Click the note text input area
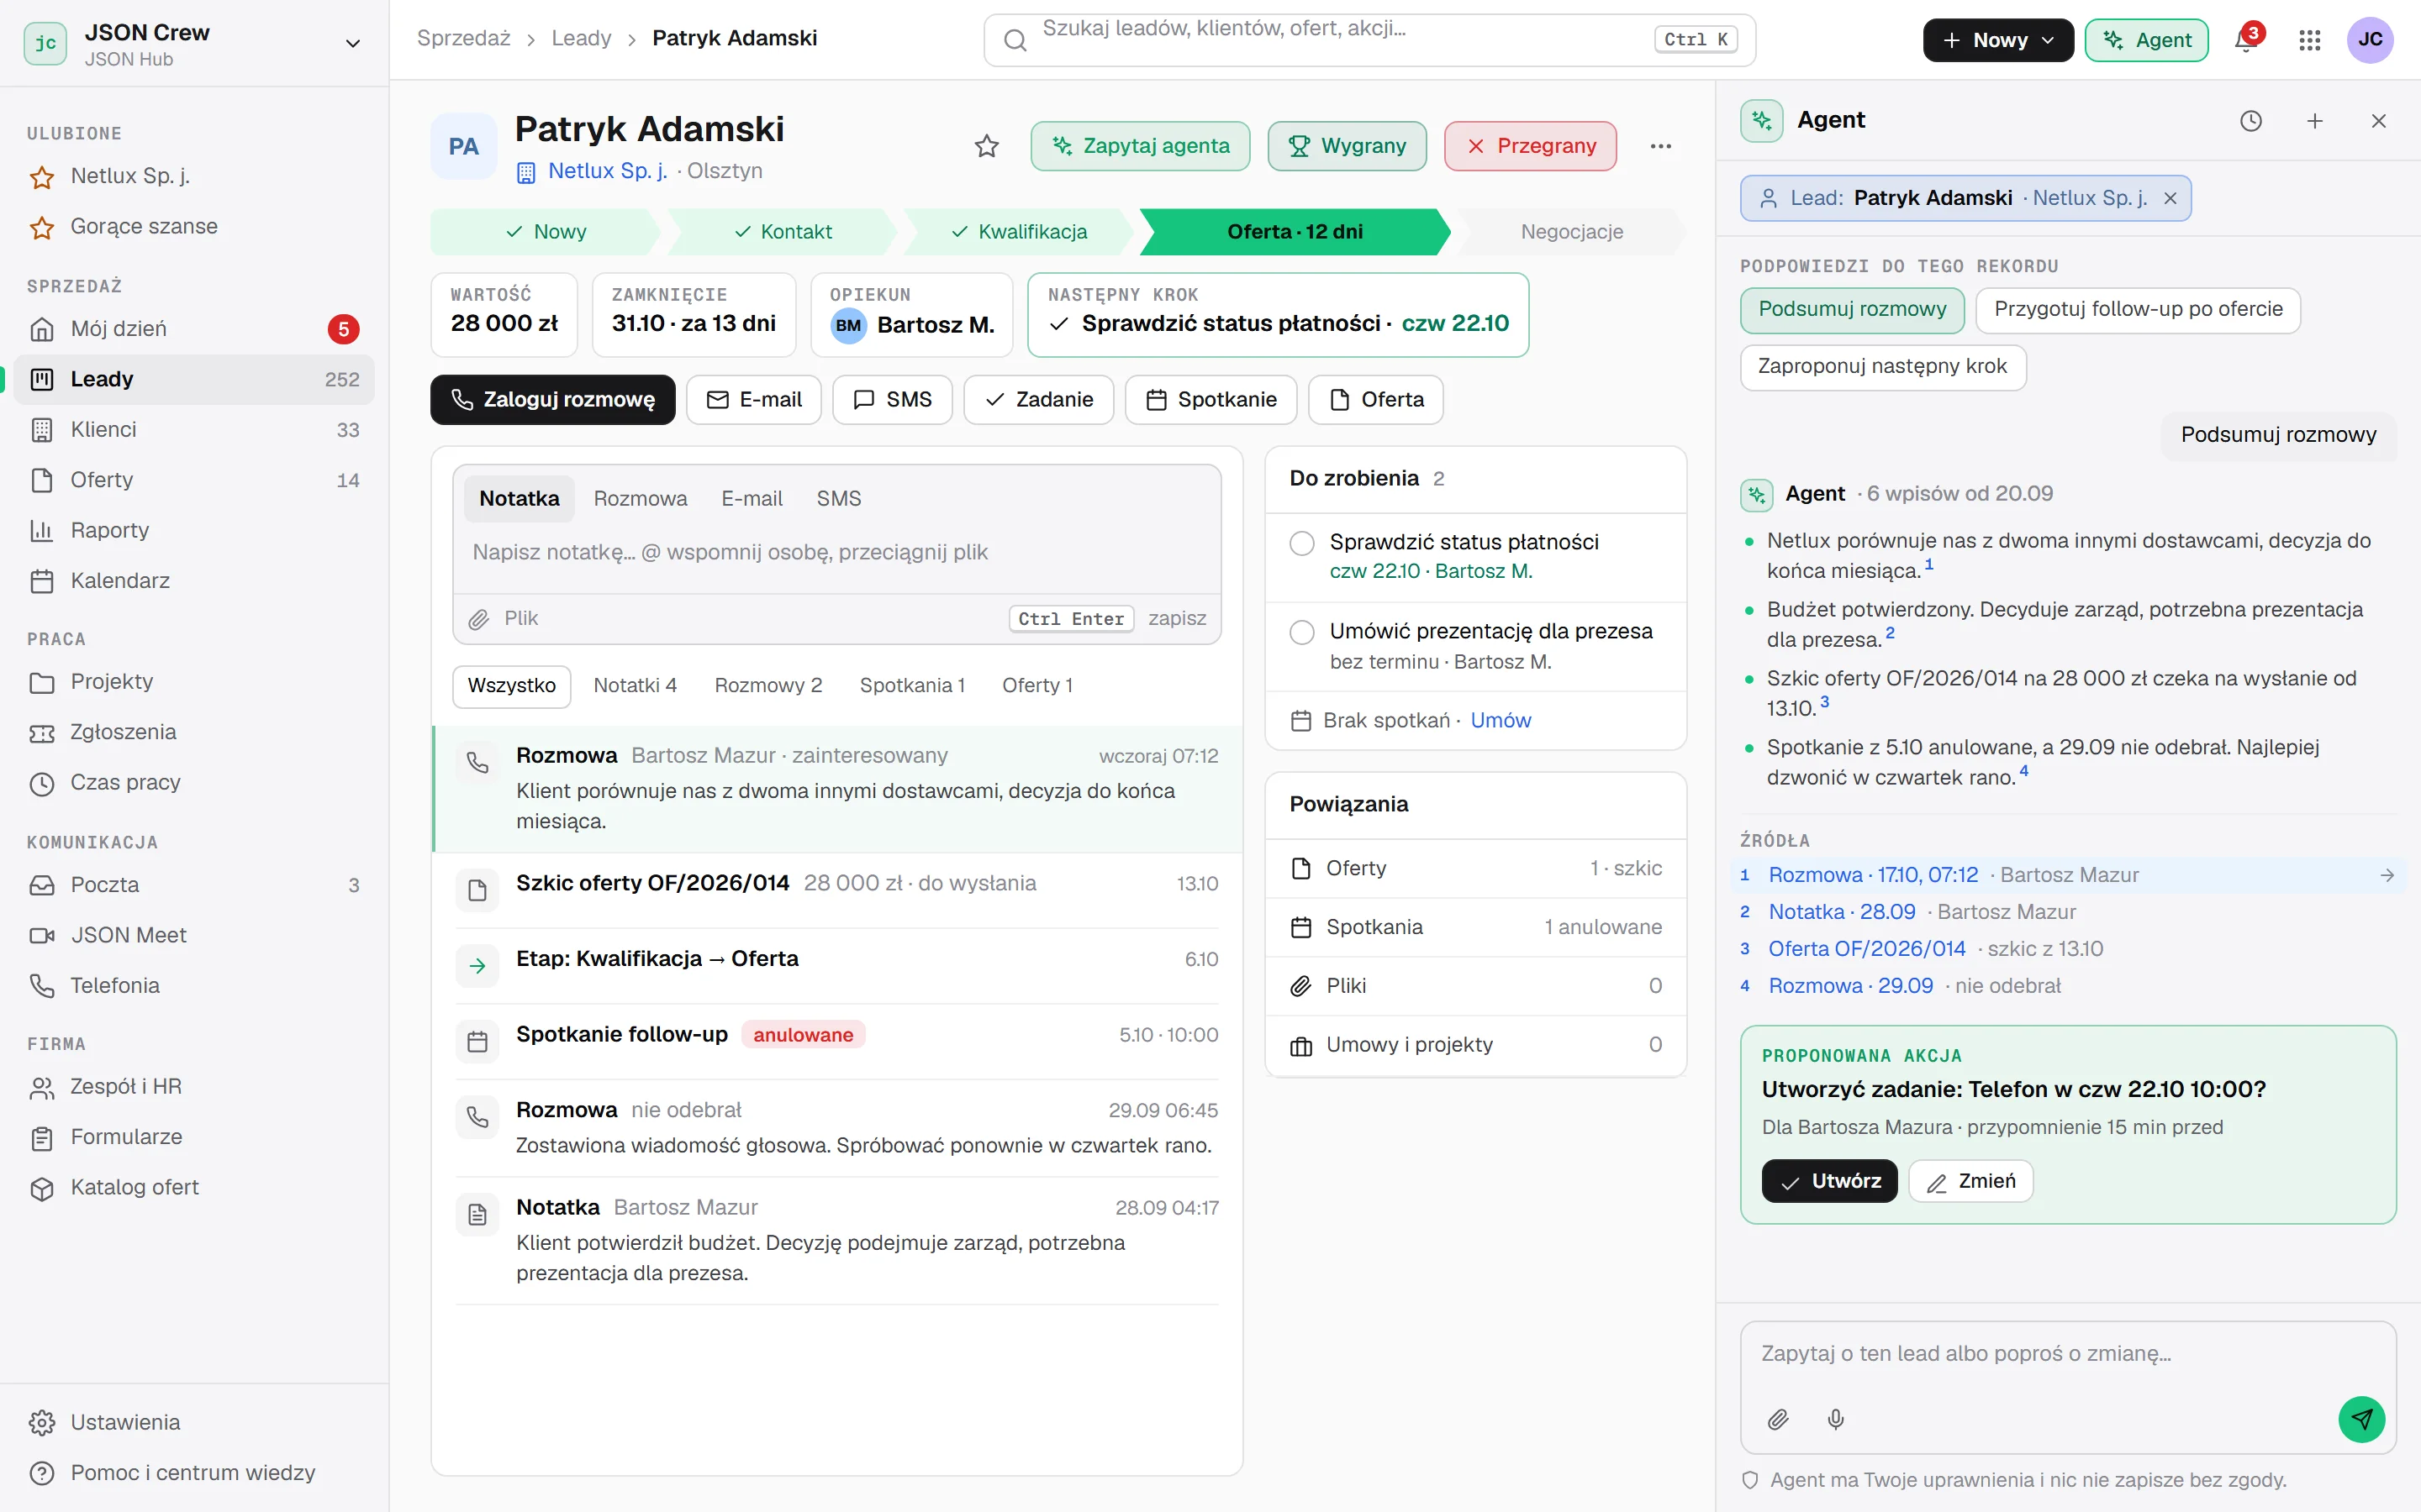Viewport: 2421px width, 1512px height. click(837, 553)
